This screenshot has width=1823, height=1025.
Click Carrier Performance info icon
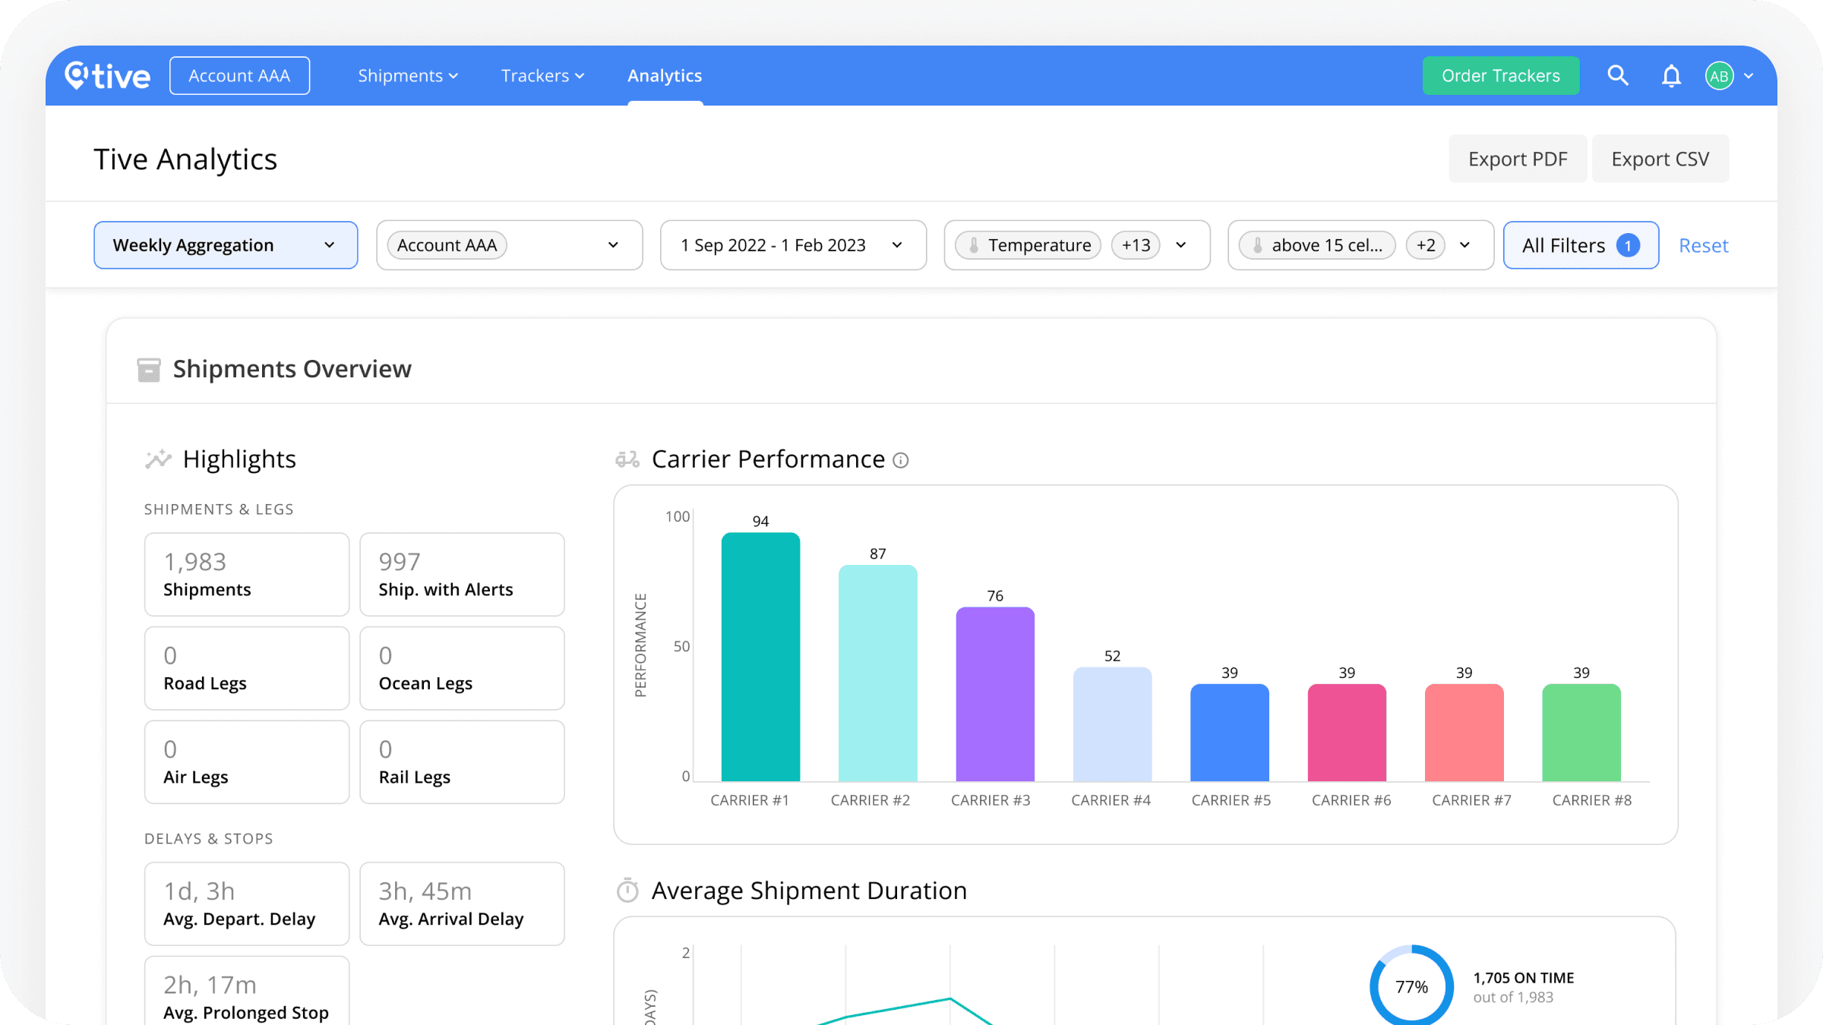click(x=901, y=461)
